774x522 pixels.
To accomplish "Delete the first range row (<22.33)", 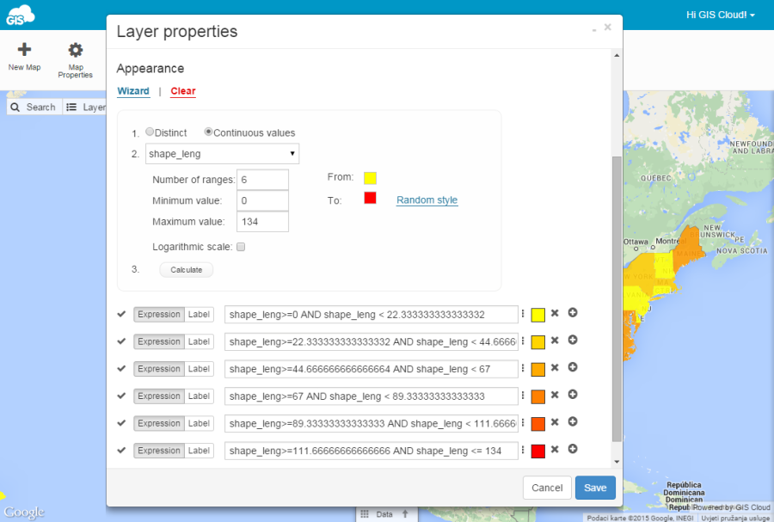I will [555, 313].
